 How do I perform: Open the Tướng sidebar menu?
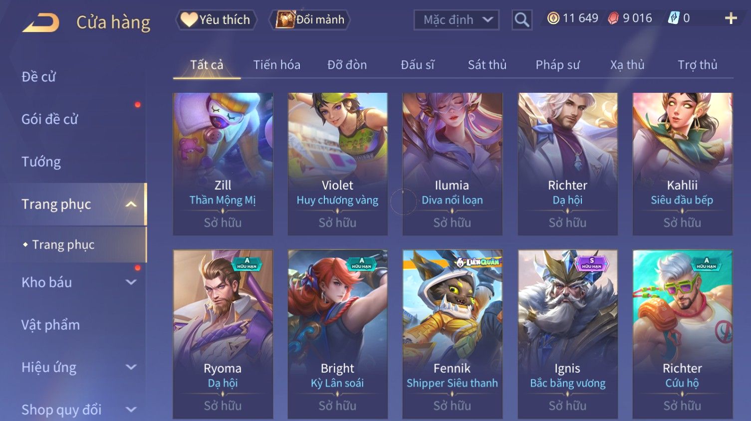41,162
